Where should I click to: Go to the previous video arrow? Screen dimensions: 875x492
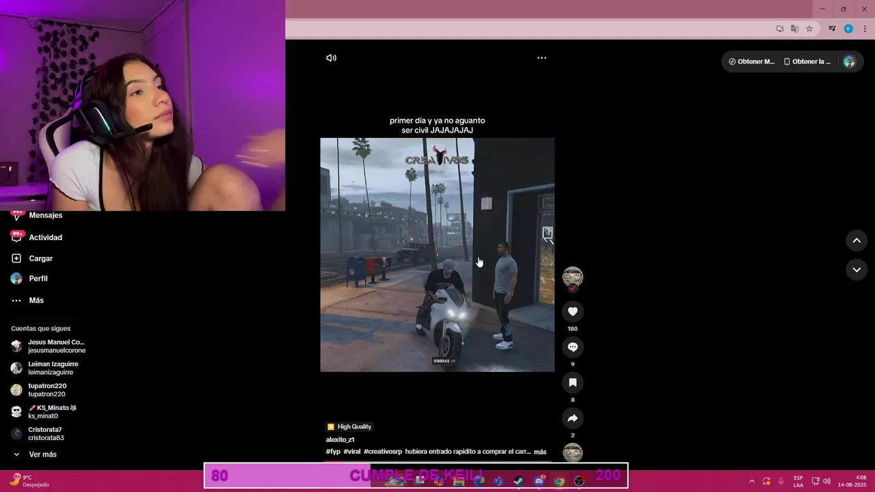[x=857, y=241]
